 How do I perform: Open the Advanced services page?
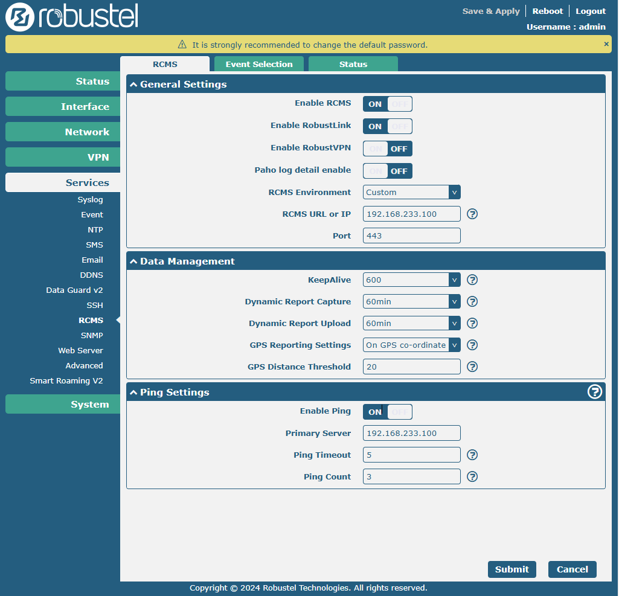(84, 365)
